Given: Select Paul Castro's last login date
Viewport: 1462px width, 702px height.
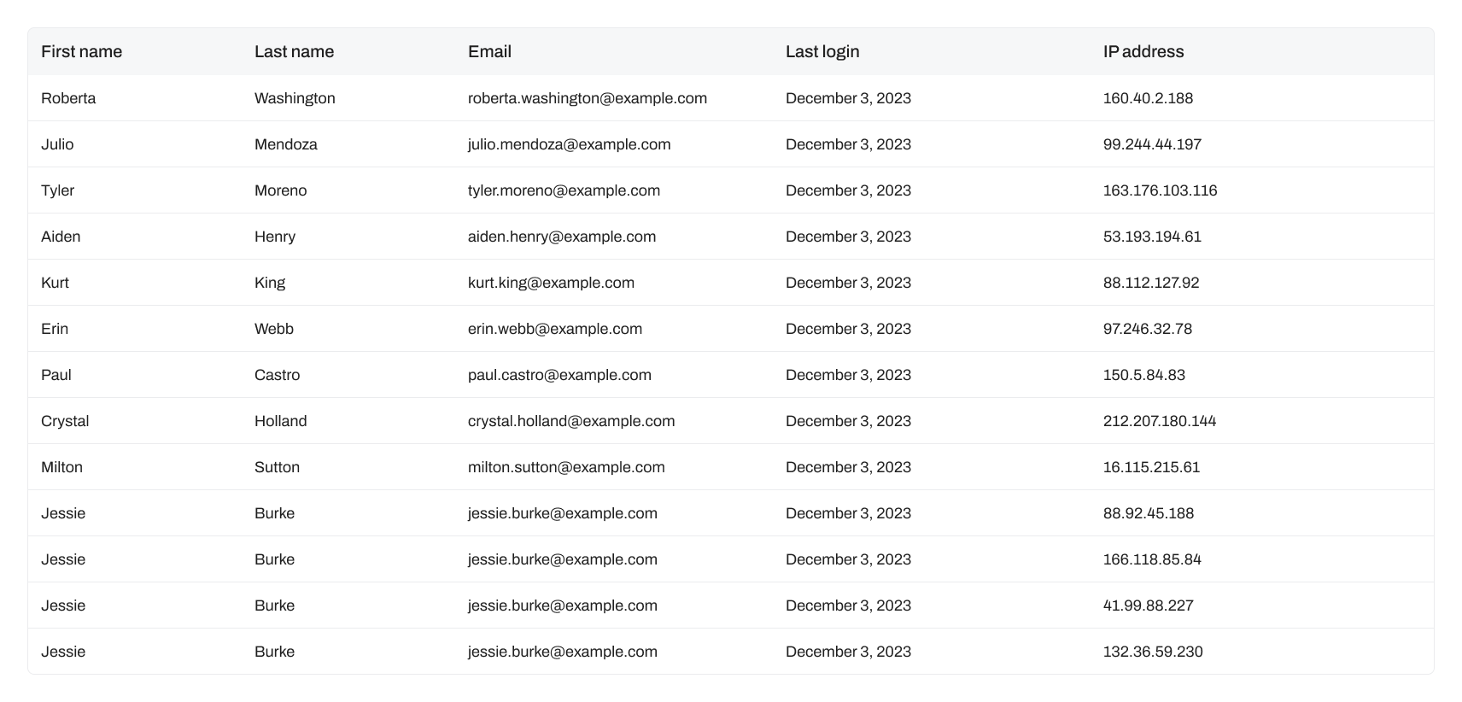Looking at the screenshot, I should click(847, 375).
